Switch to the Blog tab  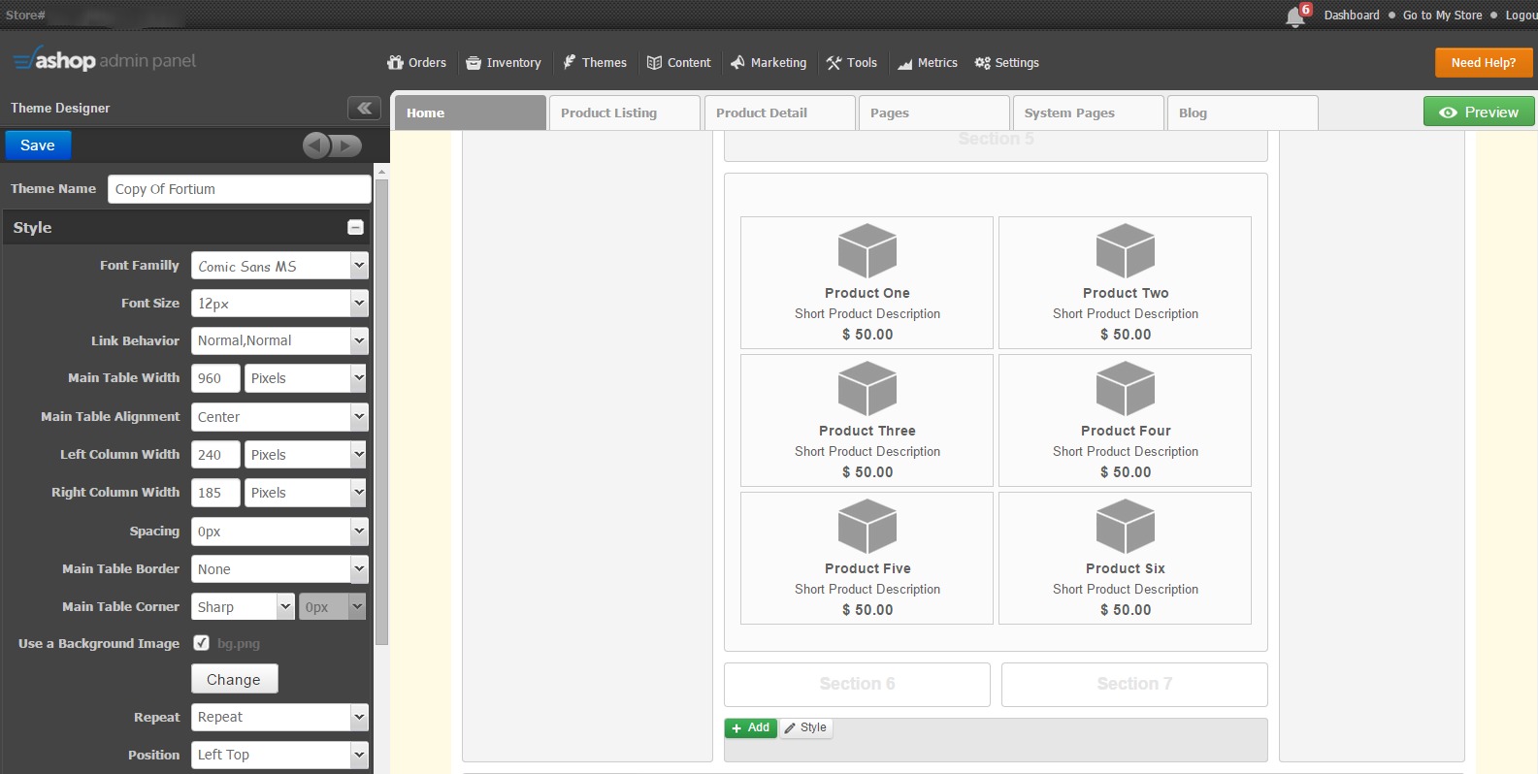click(x=1243, y=113)
